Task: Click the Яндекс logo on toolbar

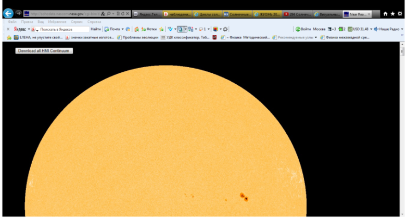Action: click(20, 29)
